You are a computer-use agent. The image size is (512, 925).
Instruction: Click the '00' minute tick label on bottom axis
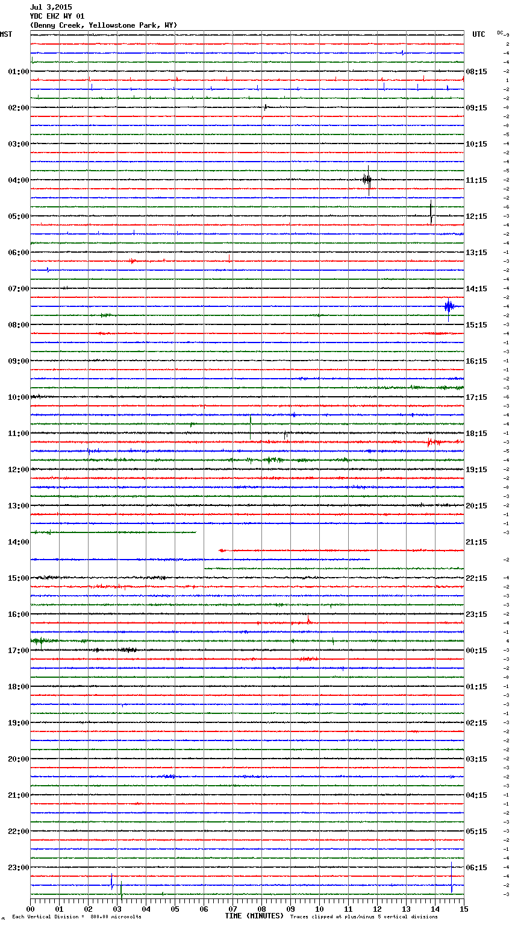pos(31,909)
